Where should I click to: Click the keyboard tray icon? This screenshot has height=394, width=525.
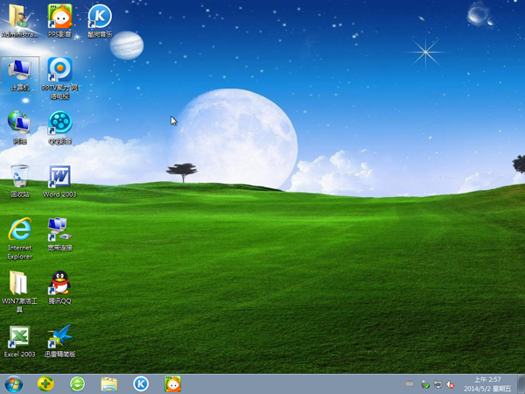[409, 384]
